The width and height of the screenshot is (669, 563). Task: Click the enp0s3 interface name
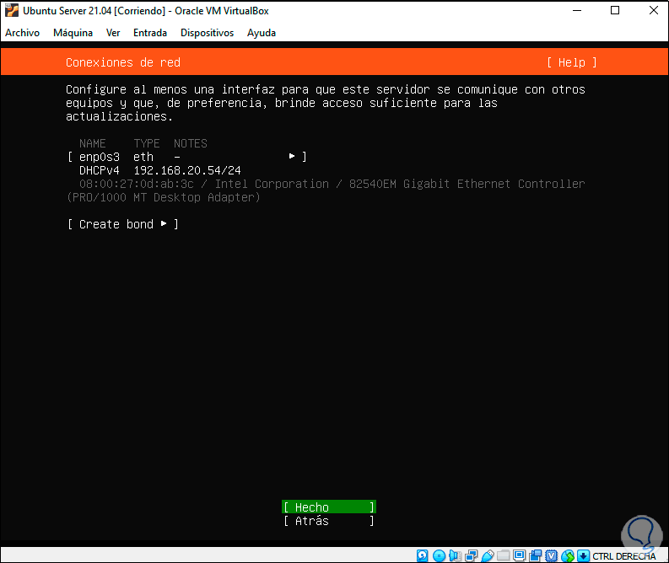[100, 157]
